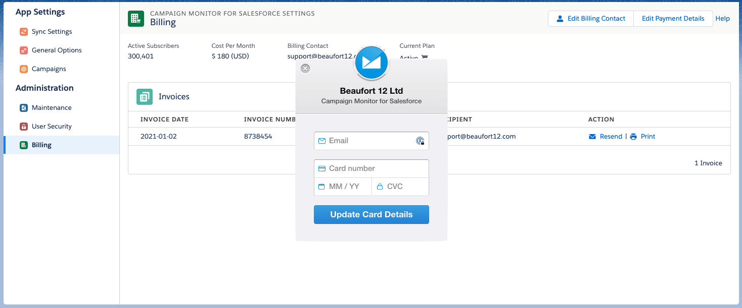
Task: Click the blue Campaign Monitor envelope logo
Action: [x=372, y=63]
